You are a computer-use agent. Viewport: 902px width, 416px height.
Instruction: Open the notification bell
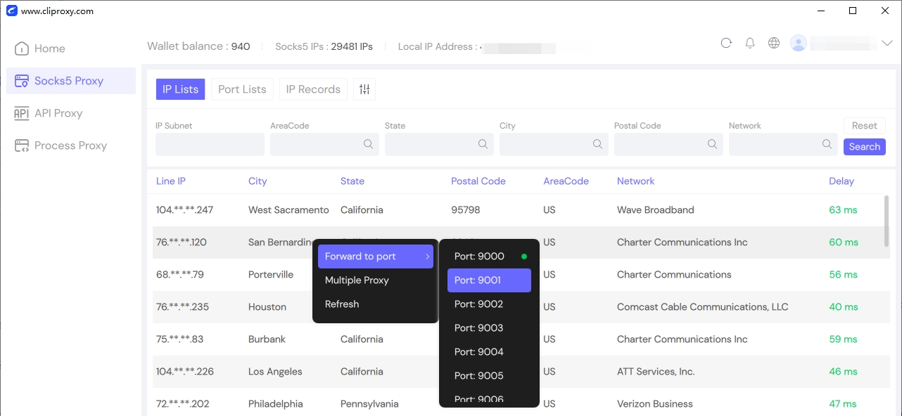click(x=750, y=43)
